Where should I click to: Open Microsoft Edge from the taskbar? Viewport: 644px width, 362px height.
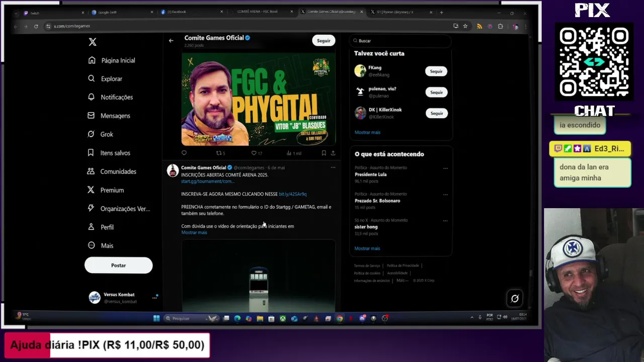(x=237, y=318)
